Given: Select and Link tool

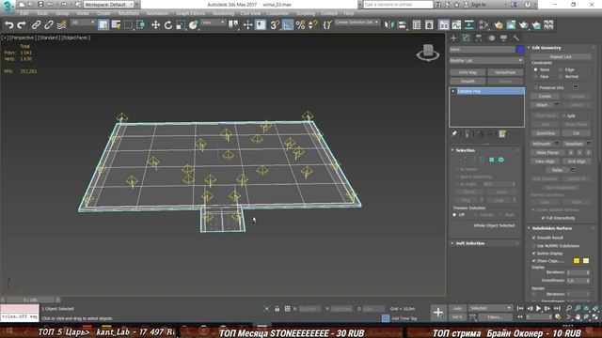Looking at the screenshot, I should [x=36, y=25].
